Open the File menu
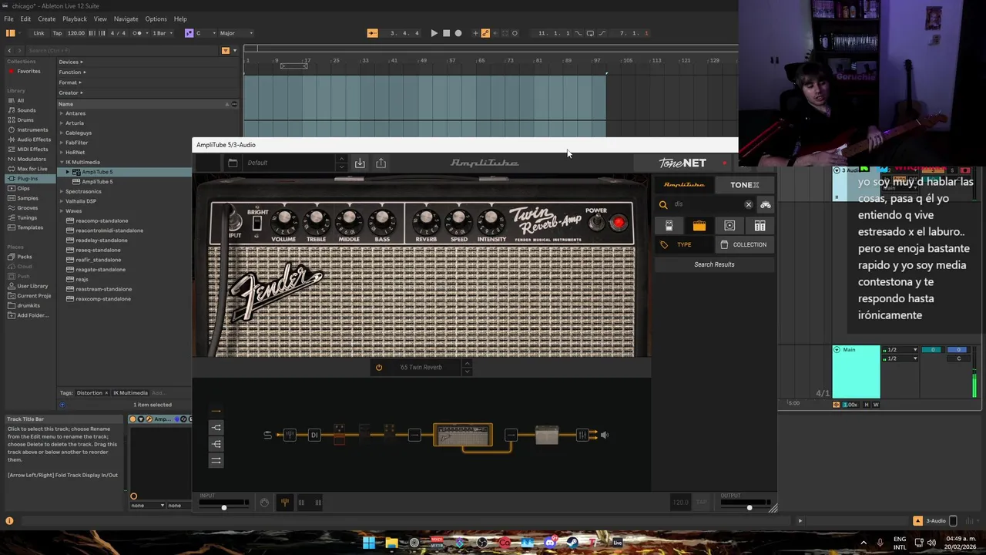The image size is (986, 555). click(8, 18)
